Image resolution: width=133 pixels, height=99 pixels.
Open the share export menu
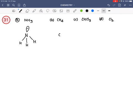click(x=24, y=5)
